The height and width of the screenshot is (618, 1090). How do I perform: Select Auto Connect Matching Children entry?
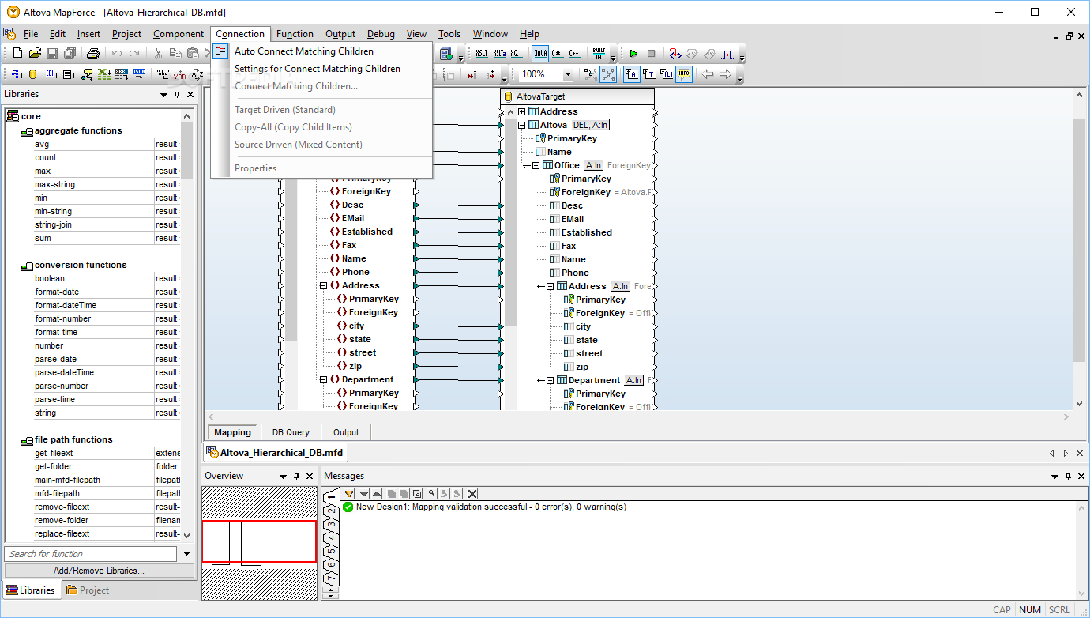304,51
